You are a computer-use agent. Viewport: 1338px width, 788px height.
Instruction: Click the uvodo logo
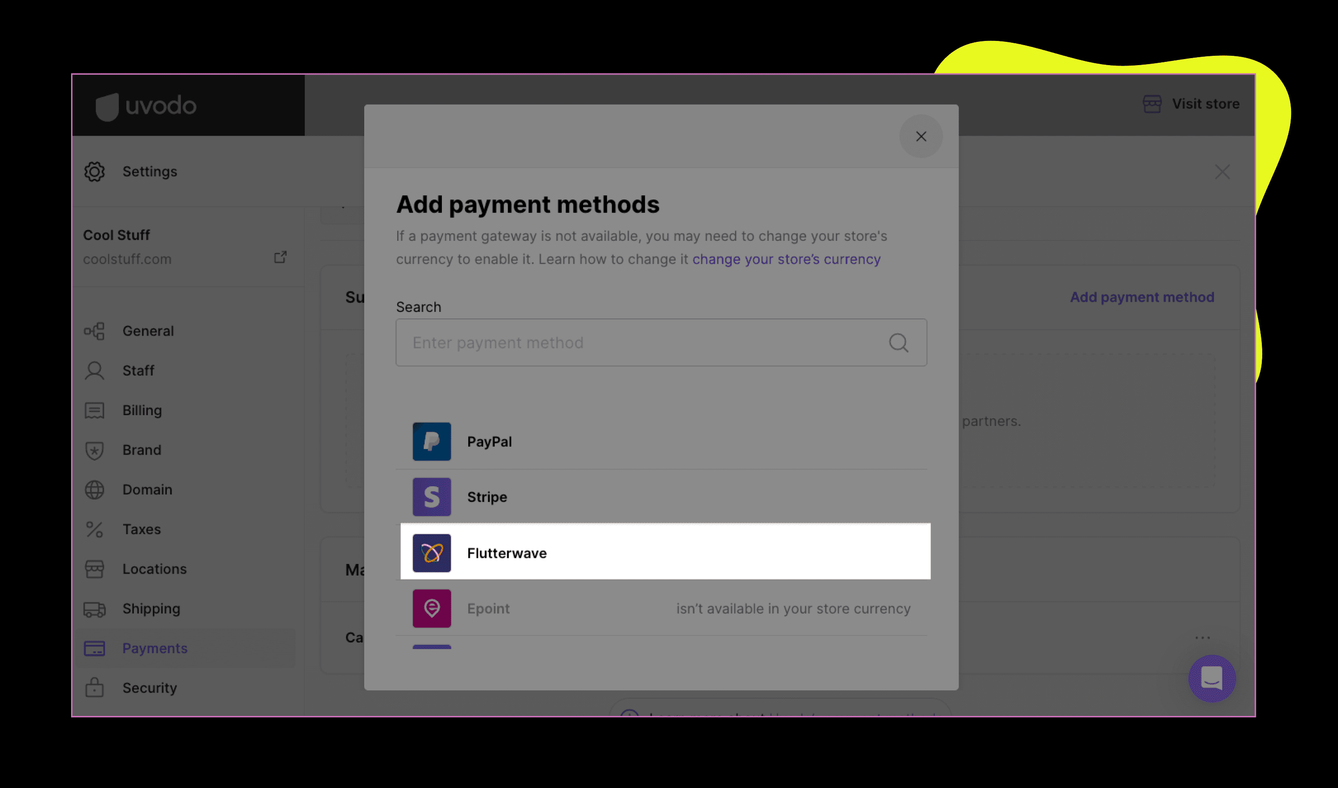146,106
